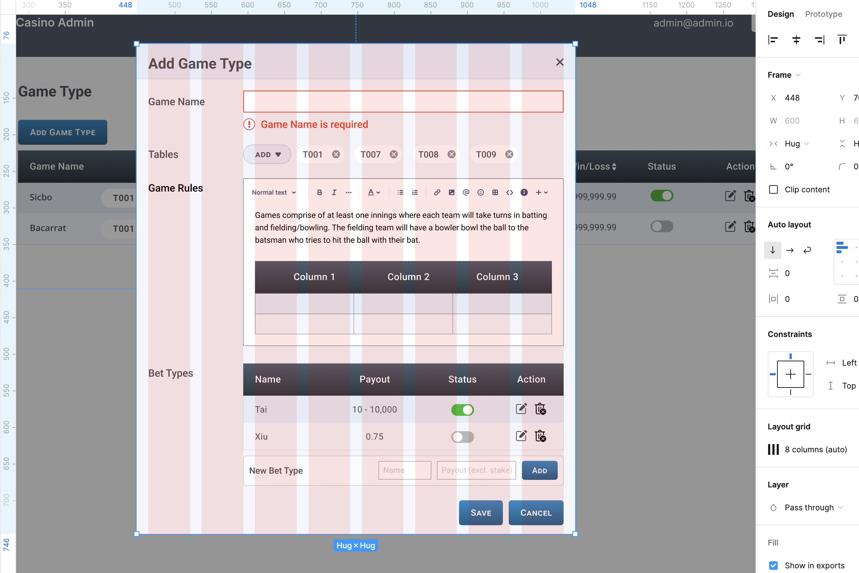
Task: Click the code view icon in the editor
Action: (510, 192)
